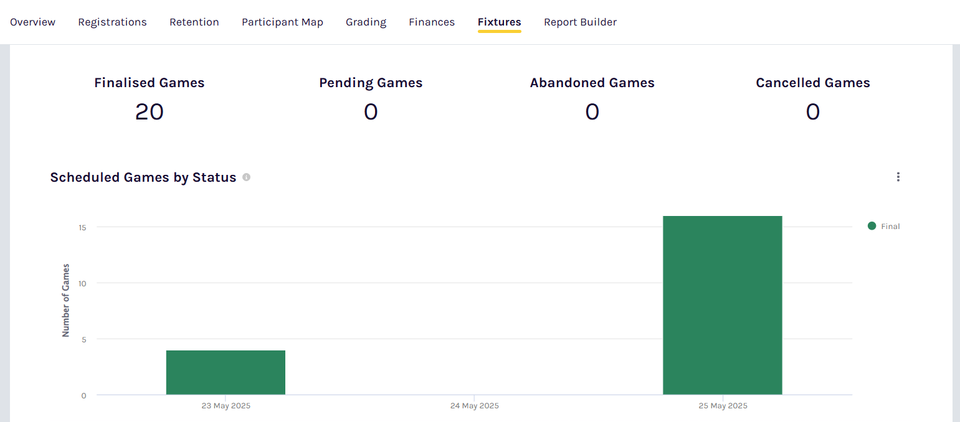The width and height of the screenshot is (960, 422).
Task: Click the info icon beside Scheduled Games by Status
Action: click(x=247, y=177)
